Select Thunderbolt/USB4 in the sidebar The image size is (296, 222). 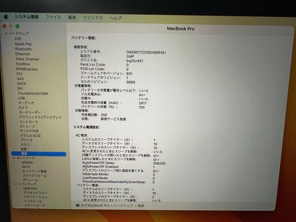(x=33, y=93)
